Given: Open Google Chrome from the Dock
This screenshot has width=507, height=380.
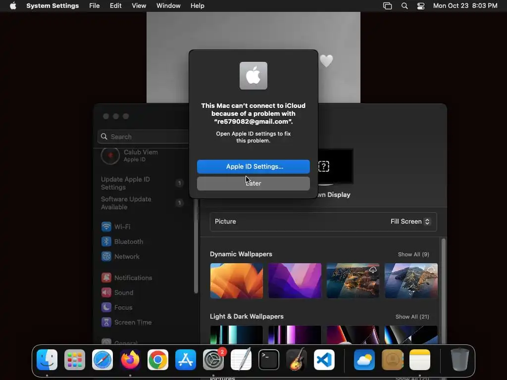Looking at the screenshot, I should coord(158,360).
